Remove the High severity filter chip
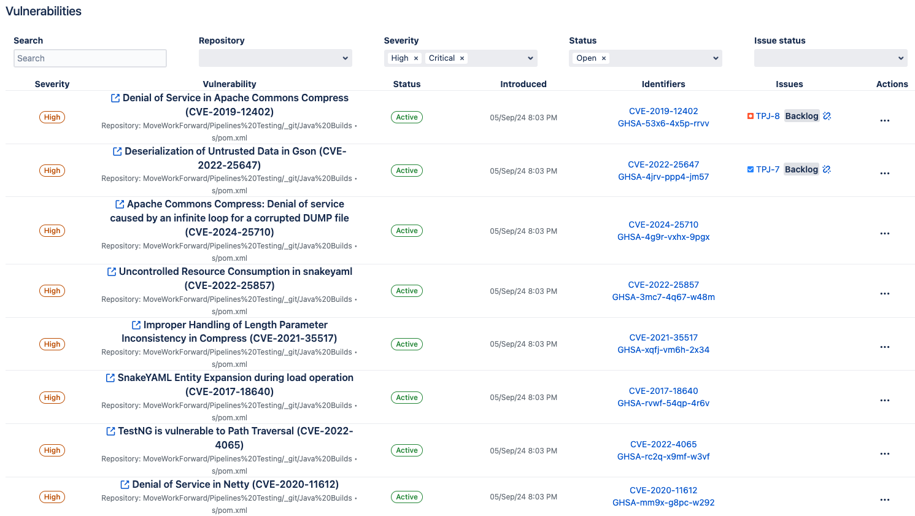The image size is (915, 516). click(x=416, y=58)
